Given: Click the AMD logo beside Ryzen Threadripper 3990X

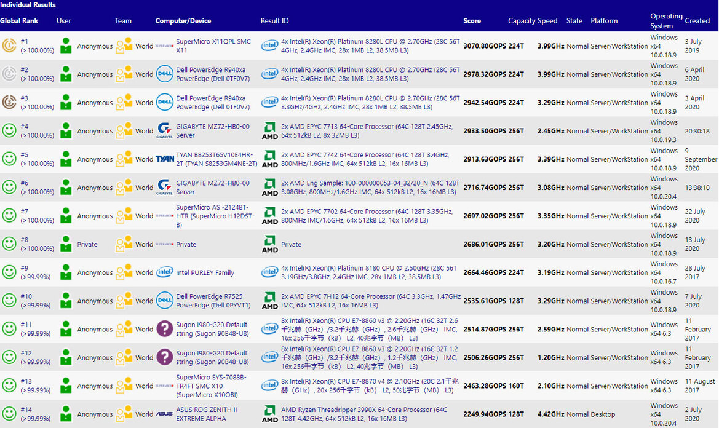Looking at the screenshot, I should (x=269, y=414).
